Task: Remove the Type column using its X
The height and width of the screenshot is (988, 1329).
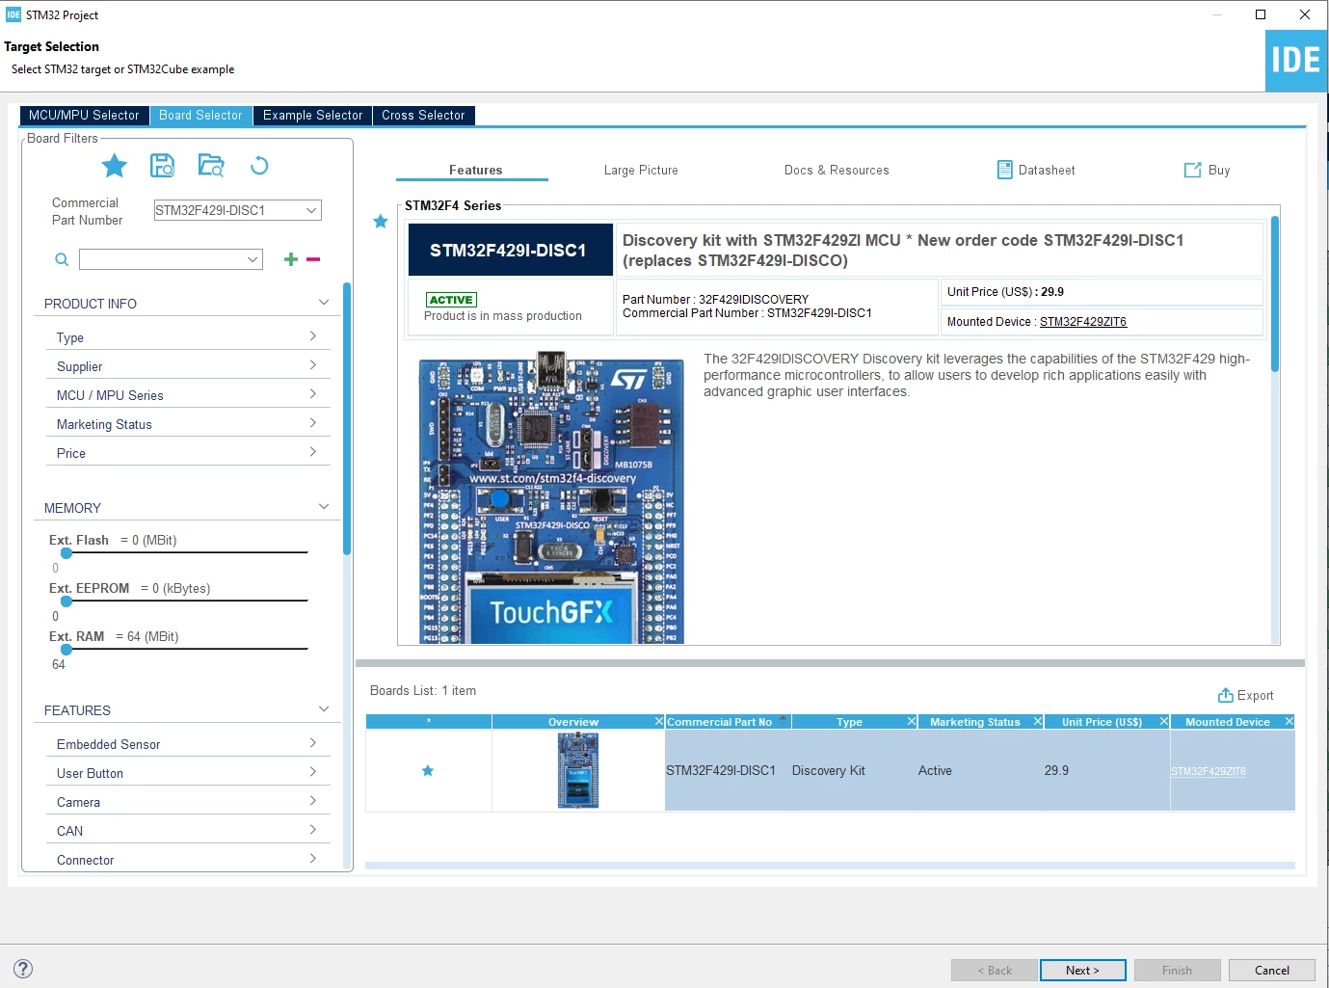Action: pyautogui.click(x=912, y=722)
